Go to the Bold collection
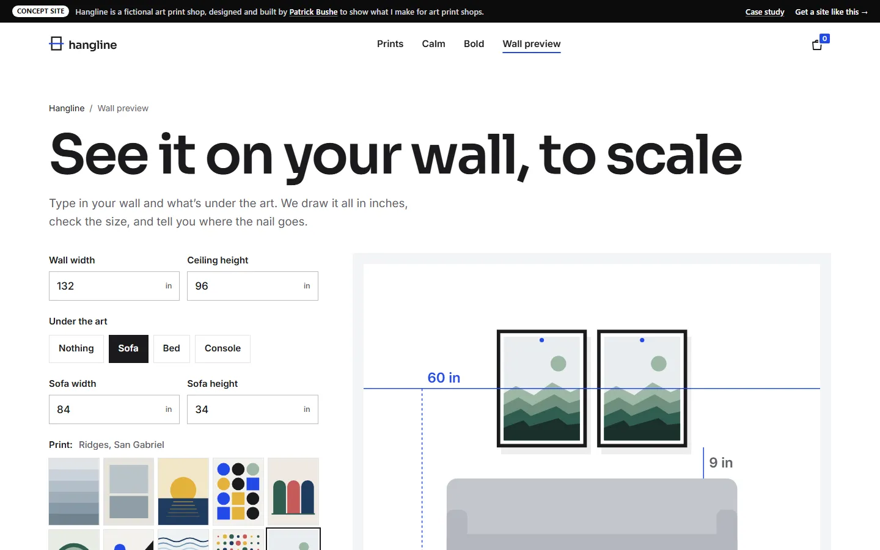The width and height of the screenshot is (880, 550). (x=474, y=44)
